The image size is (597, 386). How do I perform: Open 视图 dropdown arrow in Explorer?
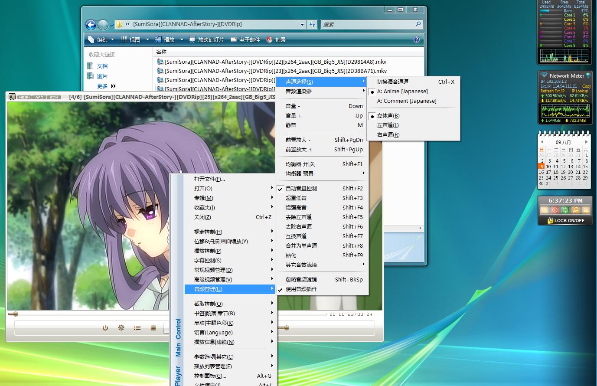(147, 39)
